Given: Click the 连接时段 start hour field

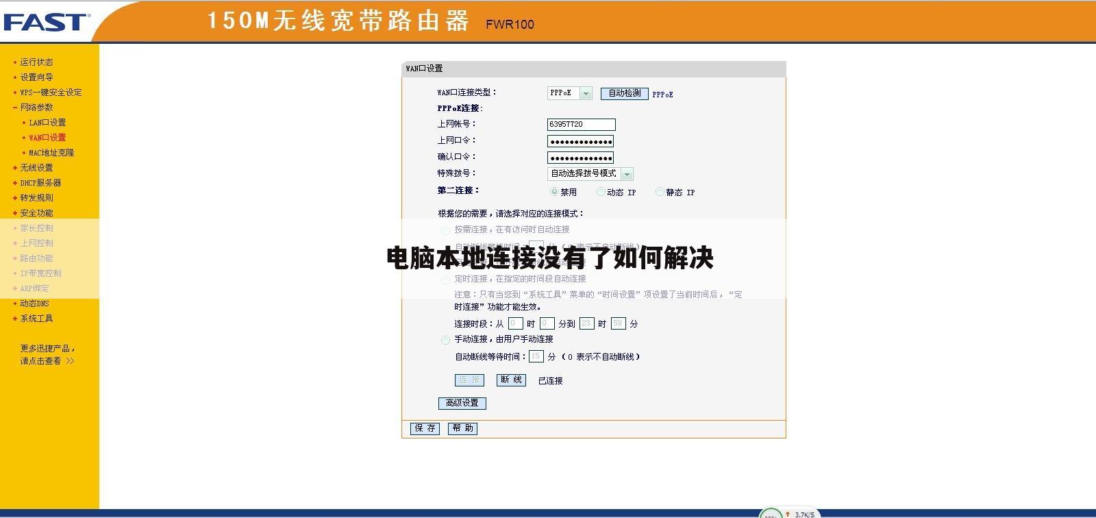Looking at the screenshot, I should [516, 323].
